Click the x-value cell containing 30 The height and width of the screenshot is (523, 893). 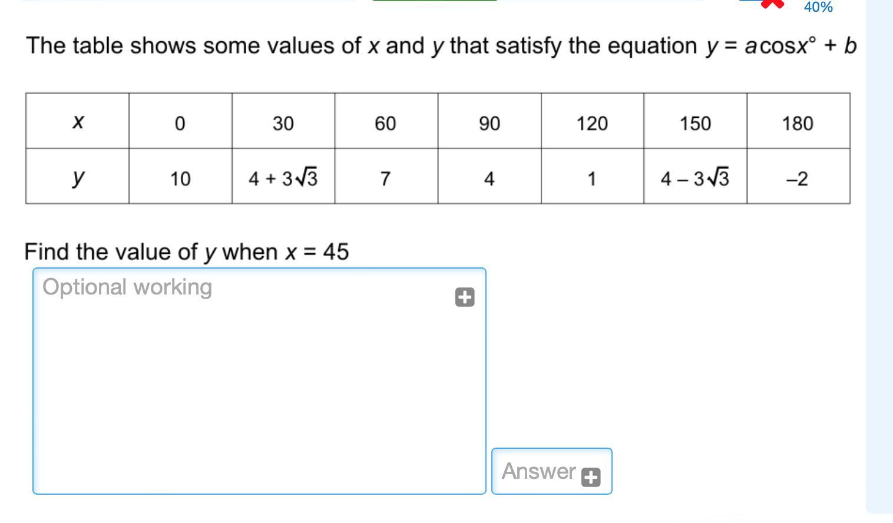(x=283, y=121)
